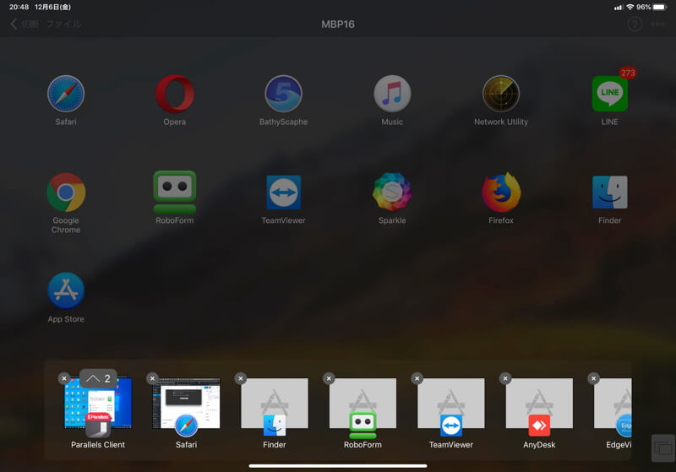
Task: Switch to the TeamViewer window thumbnail
Action: click(451, 404)
